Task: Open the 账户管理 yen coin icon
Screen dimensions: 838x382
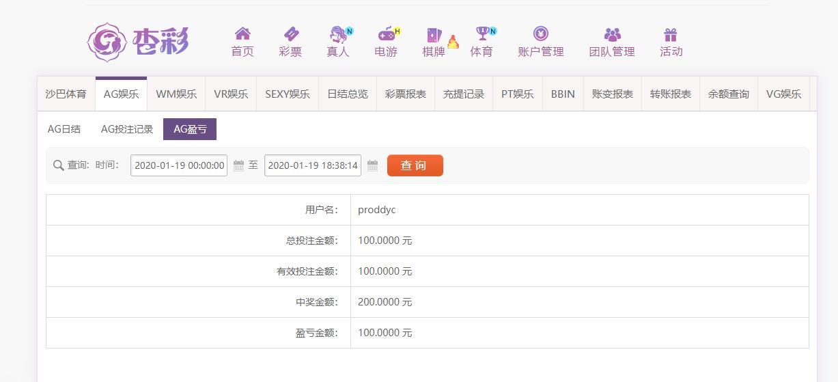Action: tap(541, 33)
